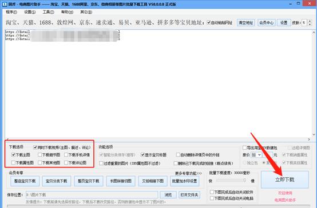317x208 pixels.
Task: Open 会员中心 button
Action: pyautogui.click(x=266, y=23)
